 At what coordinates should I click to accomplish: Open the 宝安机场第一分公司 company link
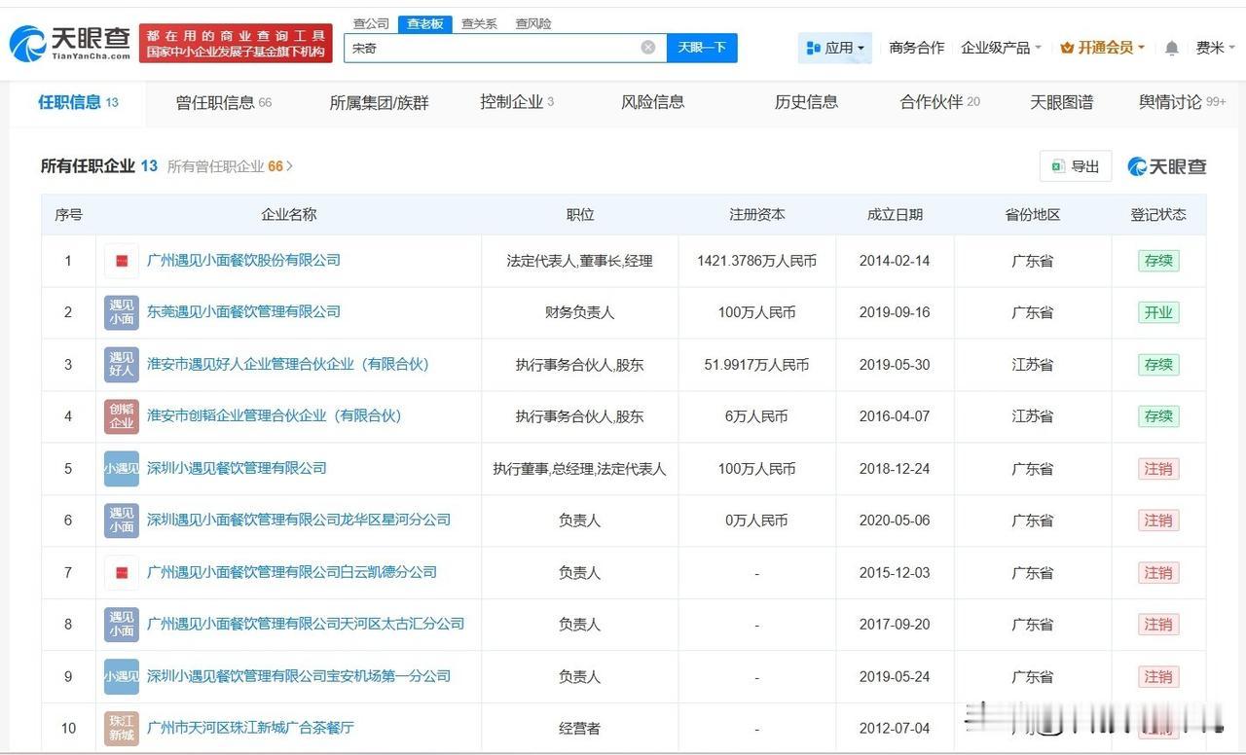pyautogui.click(x=299, y=676)
